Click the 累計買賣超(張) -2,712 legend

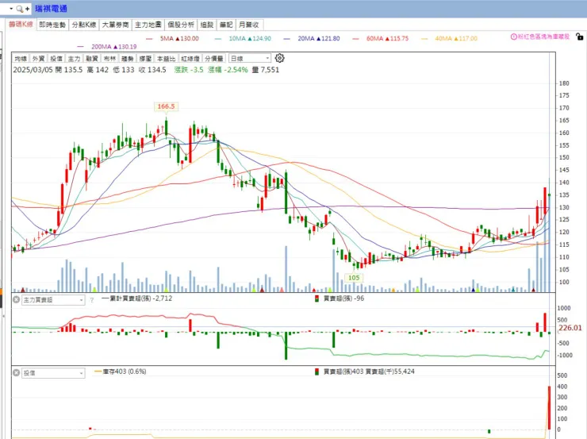tap(137, 298)
